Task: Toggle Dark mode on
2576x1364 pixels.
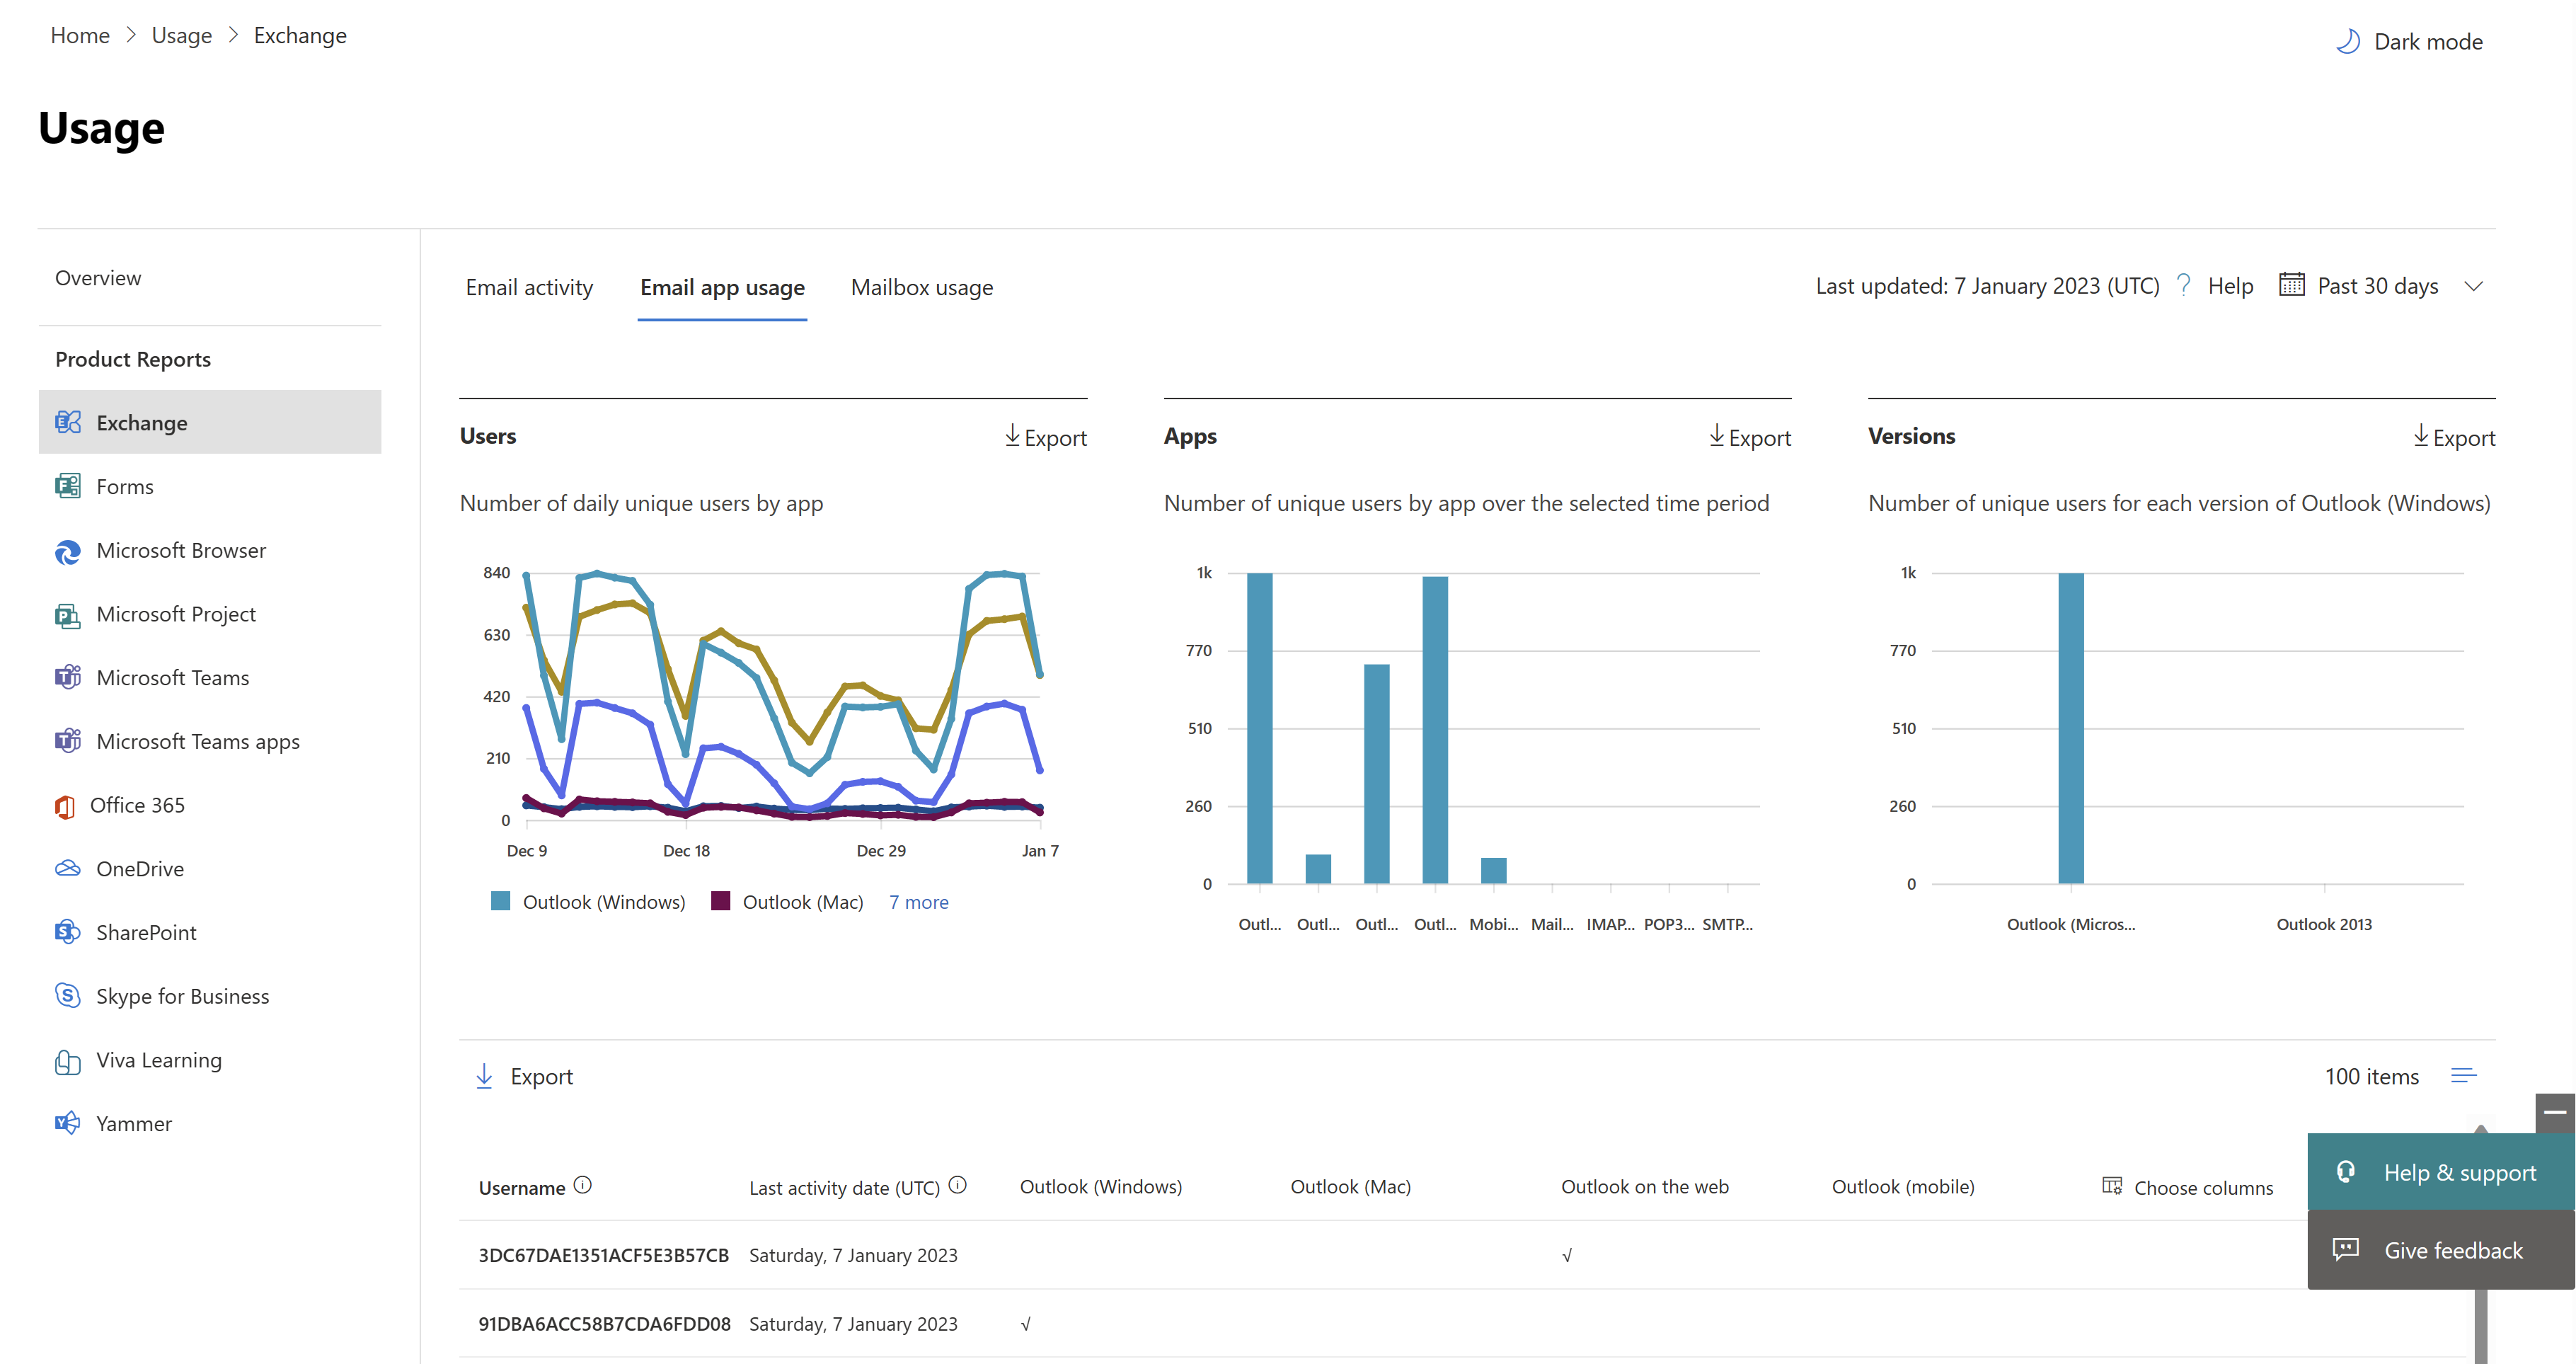Action: pos(2409,38)
